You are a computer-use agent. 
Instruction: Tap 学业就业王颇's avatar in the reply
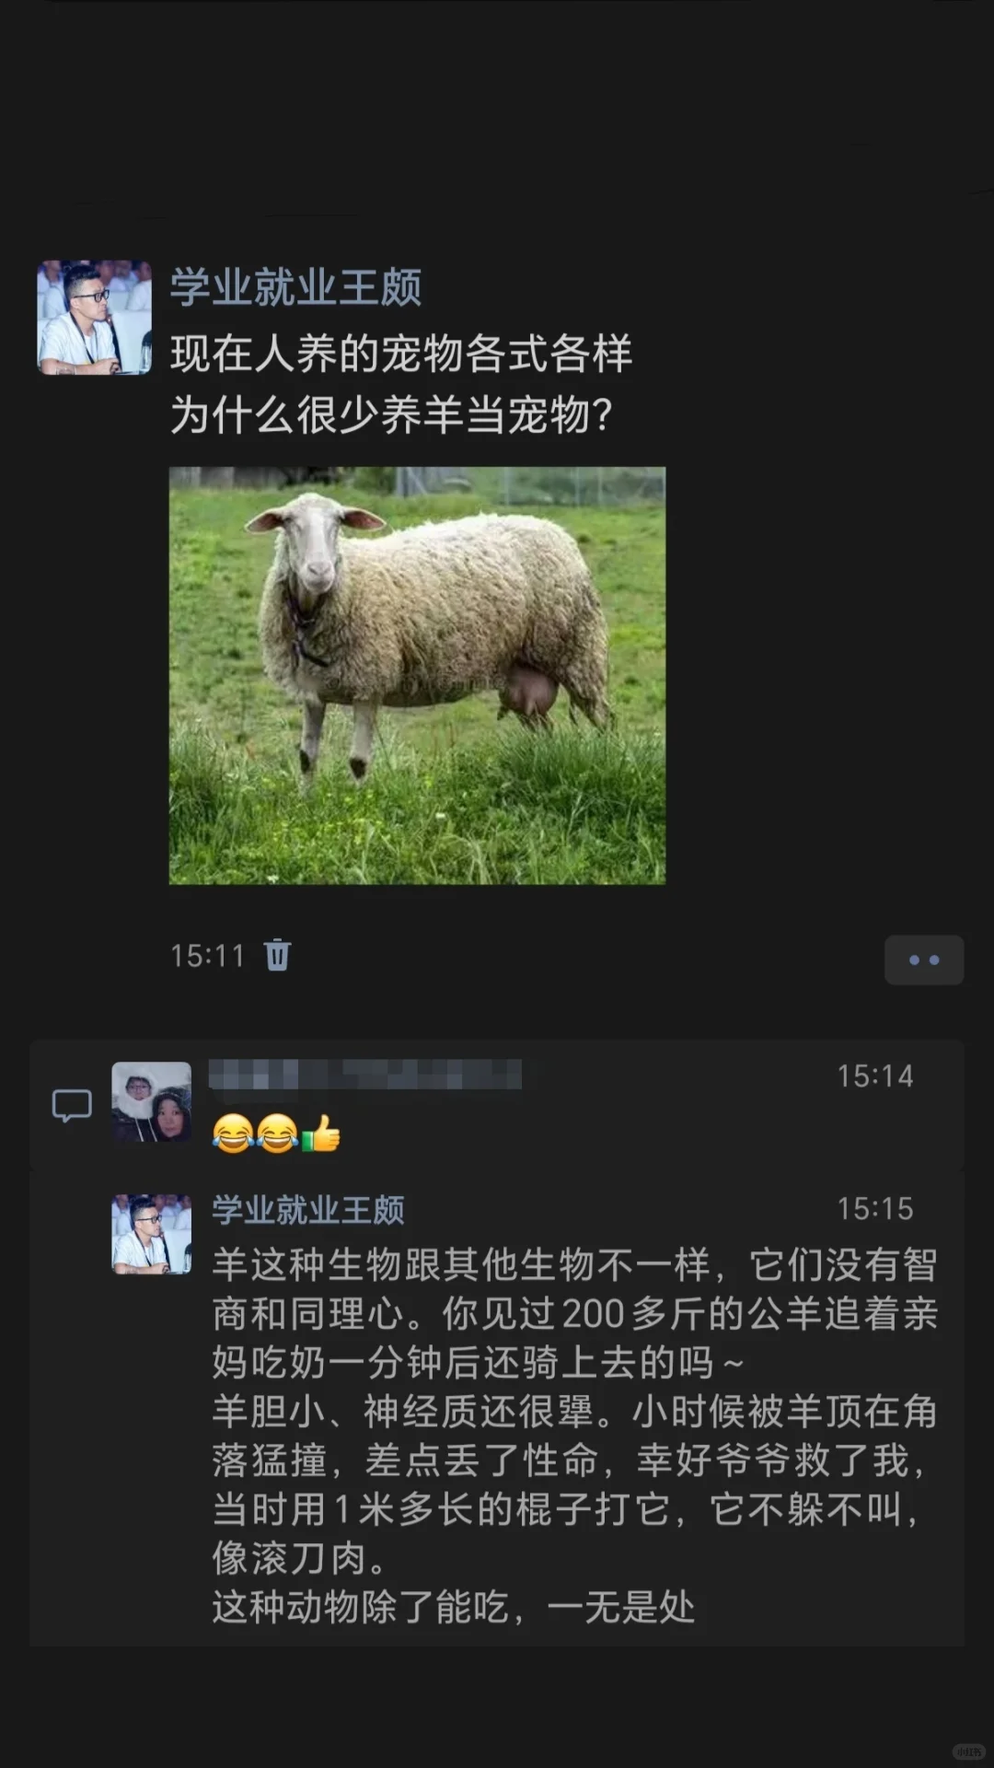(152, 1235)
